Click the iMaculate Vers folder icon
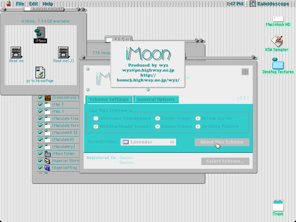Image resolution: width=296 pixels, height=222 pixels. click(x=48, y=125)
